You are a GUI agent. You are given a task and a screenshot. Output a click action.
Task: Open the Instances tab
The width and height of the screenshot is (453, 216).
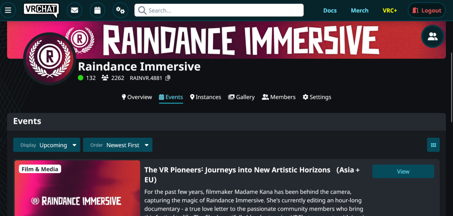(205, 97)
